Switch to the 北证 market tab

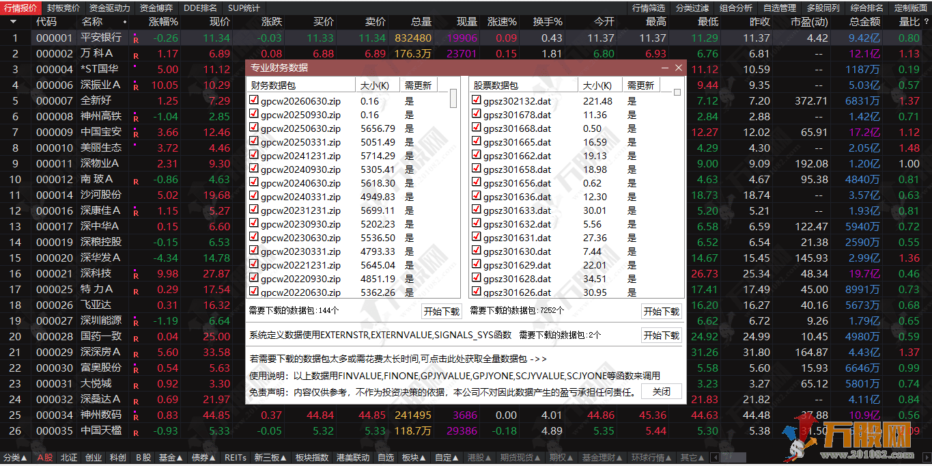[70, 458]
